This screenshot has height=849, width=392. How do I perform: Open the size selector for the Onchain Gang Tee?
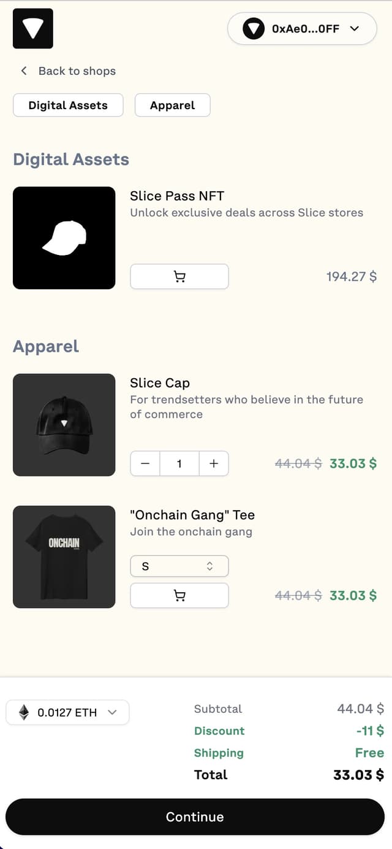pos(179,566)
